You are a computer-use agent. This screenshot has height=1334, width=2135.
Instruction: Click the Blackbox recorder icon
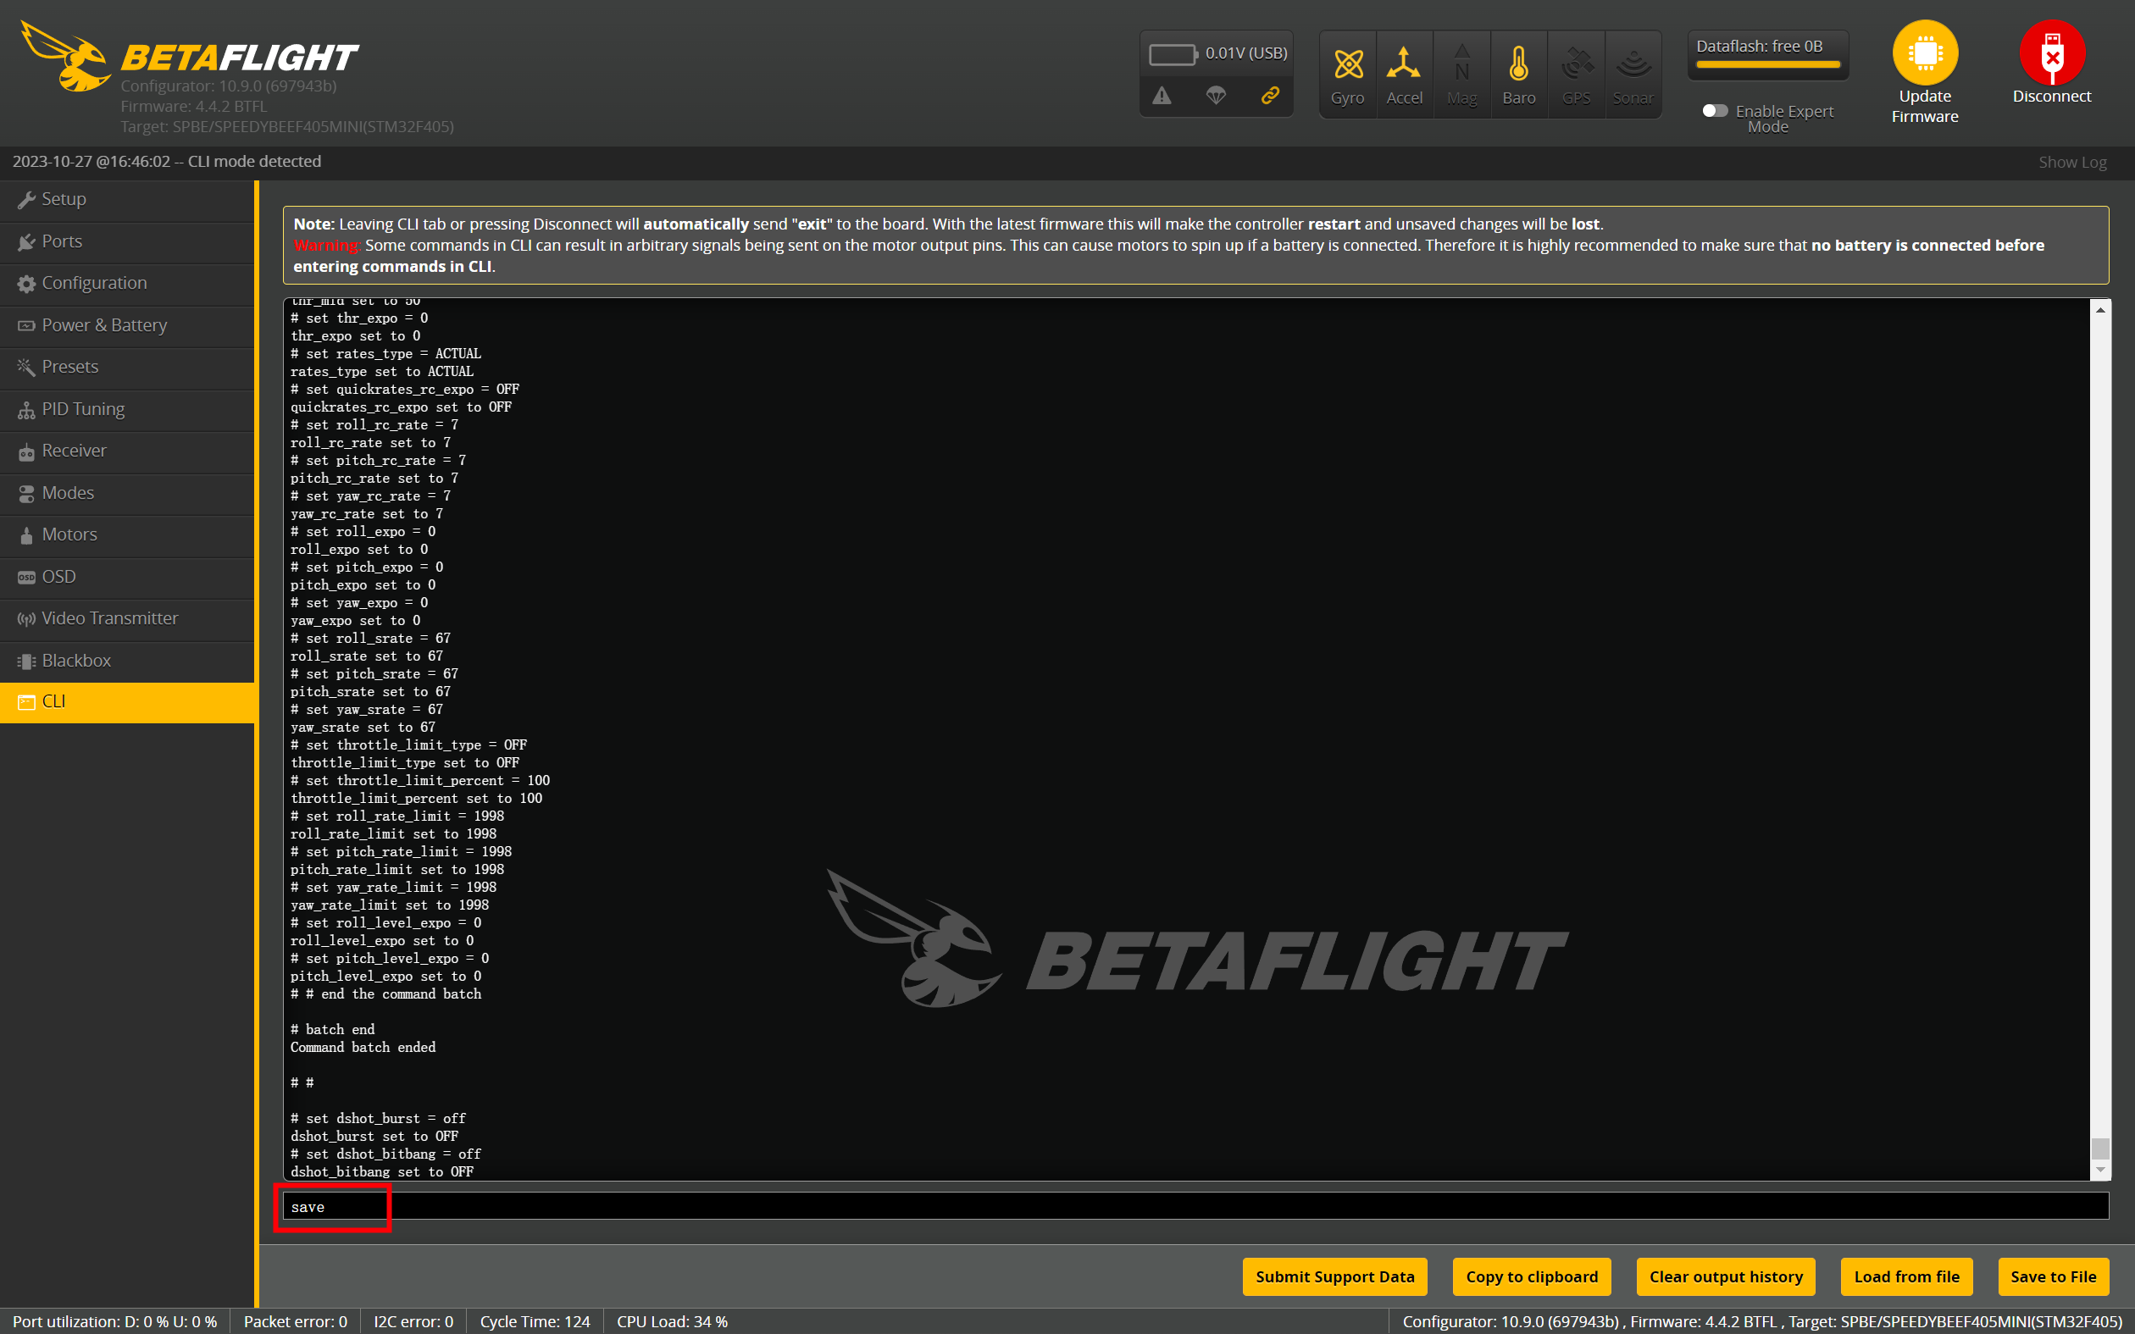coord(26,661)
